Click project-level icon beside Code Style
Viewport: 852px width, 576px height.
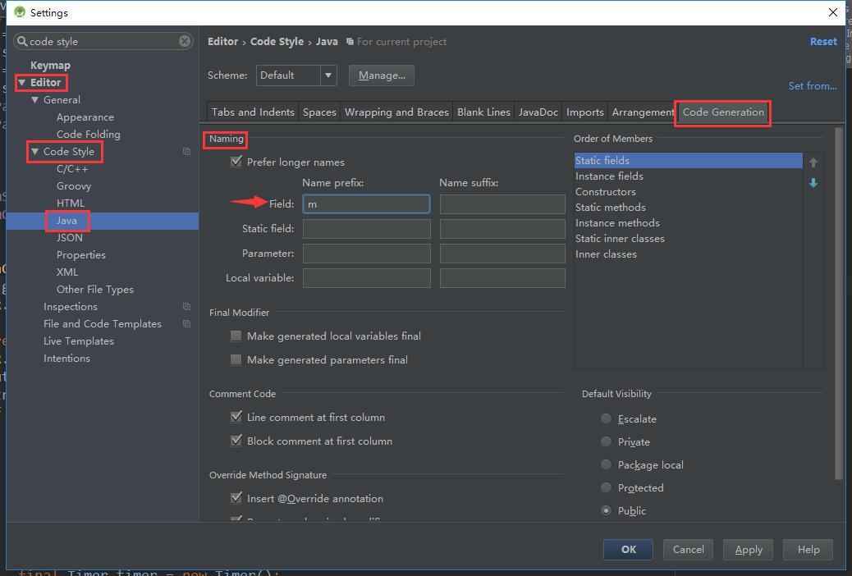(x=186, y=152)
